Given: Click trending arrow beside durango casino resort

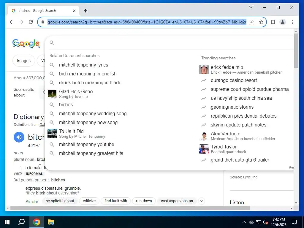Looking at the screenshot, I should (x=204, y=80).
